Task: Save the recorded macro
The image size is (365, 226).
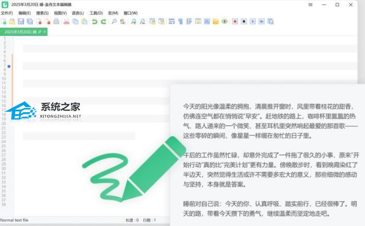Action: click(x=271, y=22)
